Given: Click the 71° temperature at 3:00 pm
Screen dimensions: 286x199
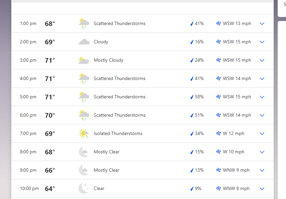Looking at the screenshot, I should [x=50, y=60].
